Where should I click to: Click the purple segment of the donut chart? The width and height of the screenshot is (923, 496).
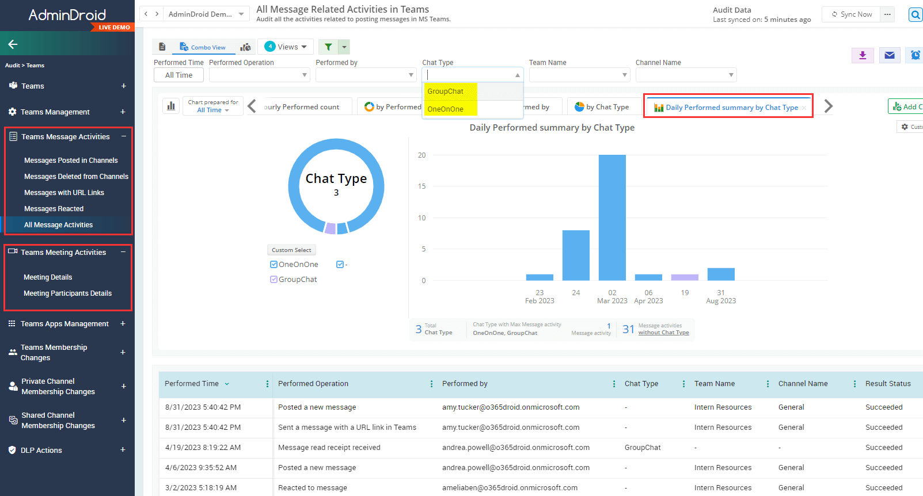[x=330, y=228]
